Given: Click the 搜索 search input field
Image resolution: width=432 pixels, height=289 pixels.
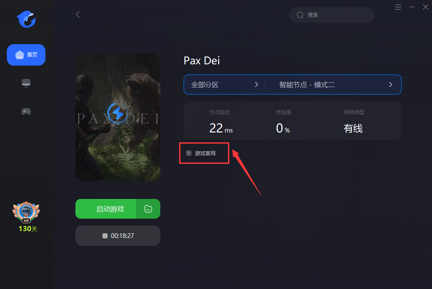Looking at the screenshot, I should point(331,15).
